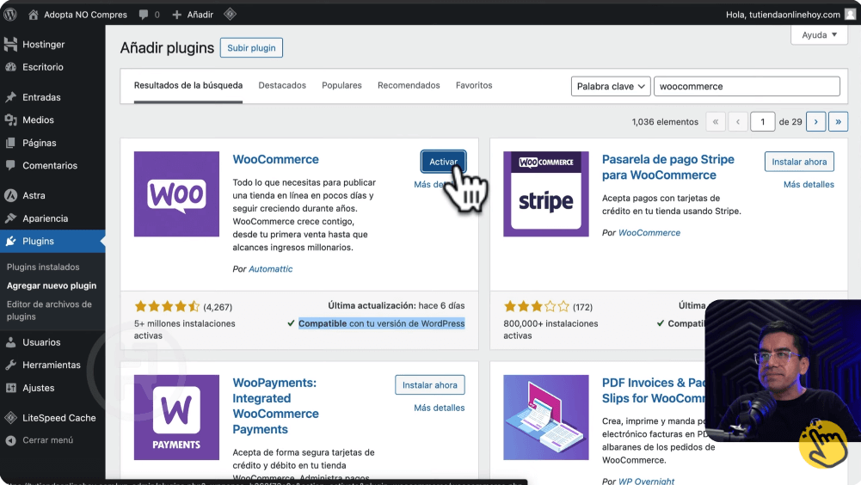Screen dimensions: 861x485
Task: Open WooPayments Integrated WooCommerce Payments title
Action: coord(275,406)
